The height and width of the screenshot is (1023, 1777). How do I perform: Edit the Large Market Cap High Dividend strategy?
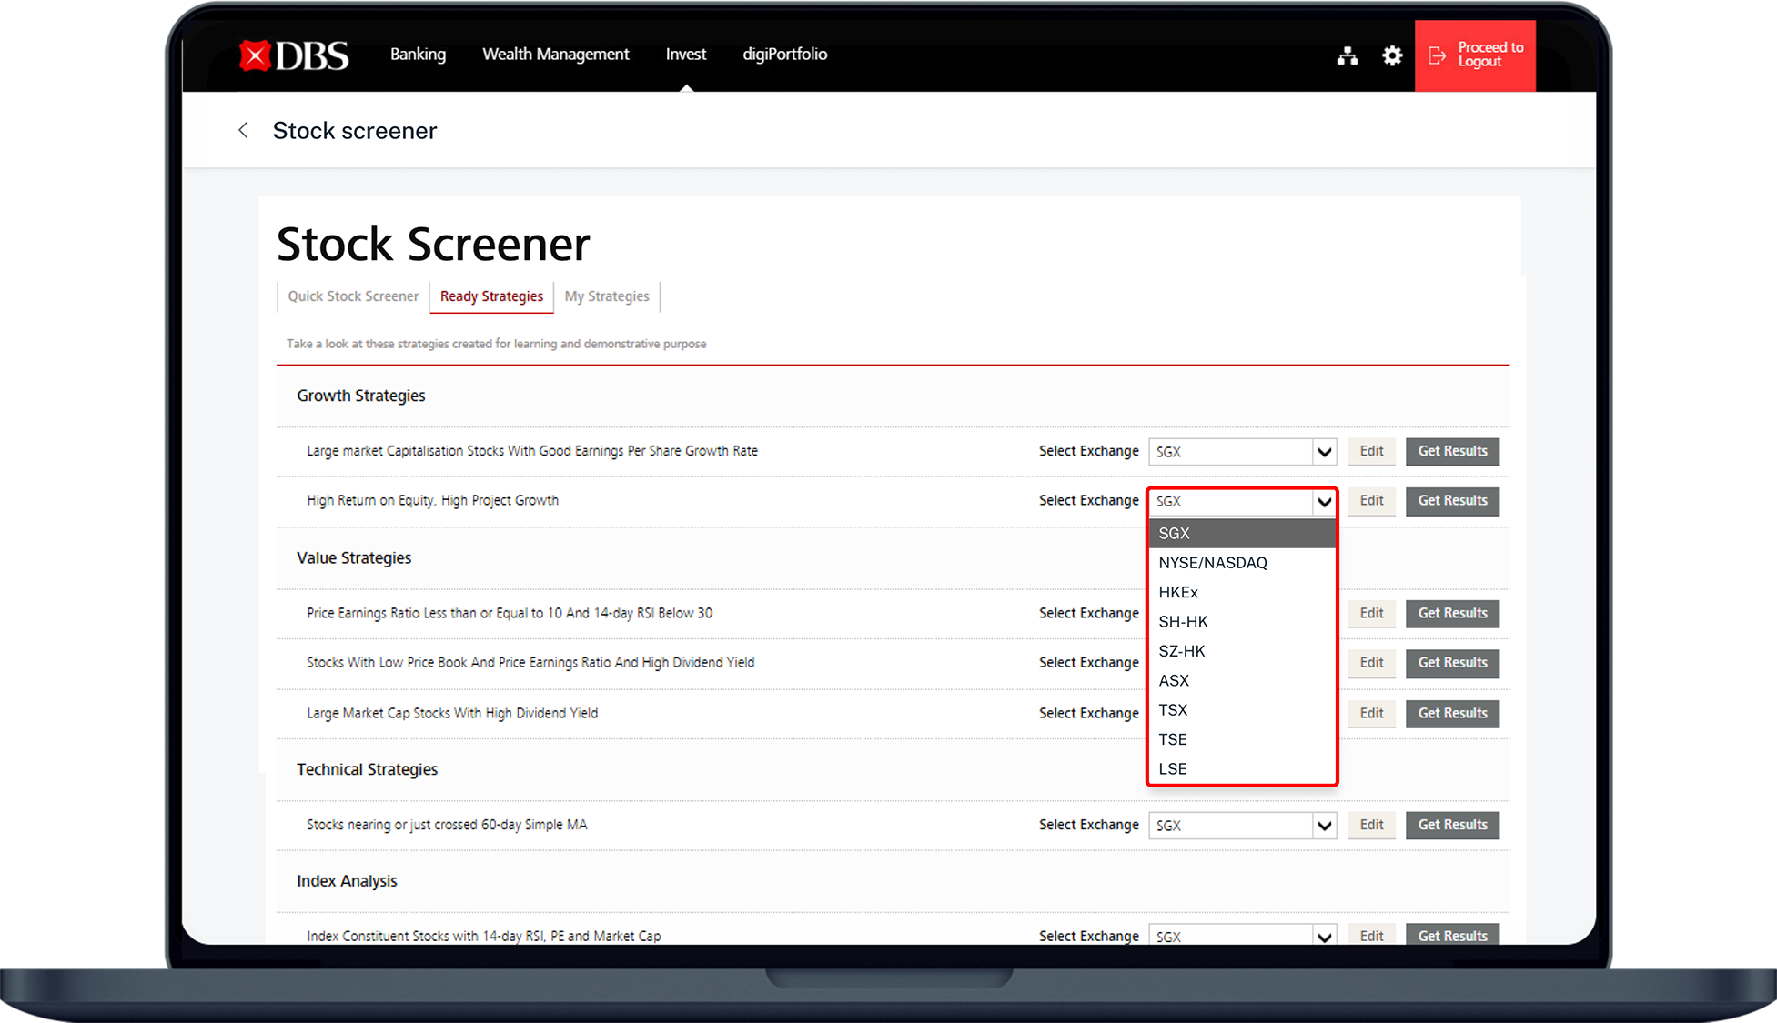(1371, 714)
